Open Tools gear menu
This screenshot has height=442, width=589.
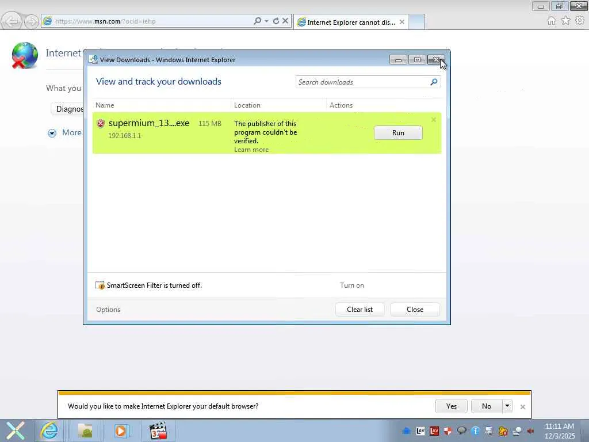580,20
